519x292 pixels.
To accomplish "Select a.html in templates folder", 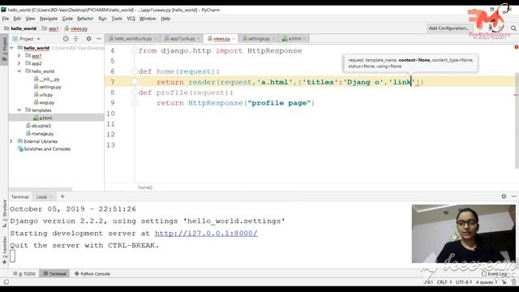I will [x=42, y=118].
